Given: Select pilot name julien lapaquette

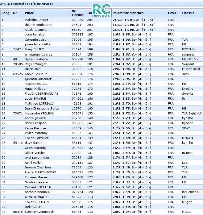Looking at the screenshot, I should [38, 44].
